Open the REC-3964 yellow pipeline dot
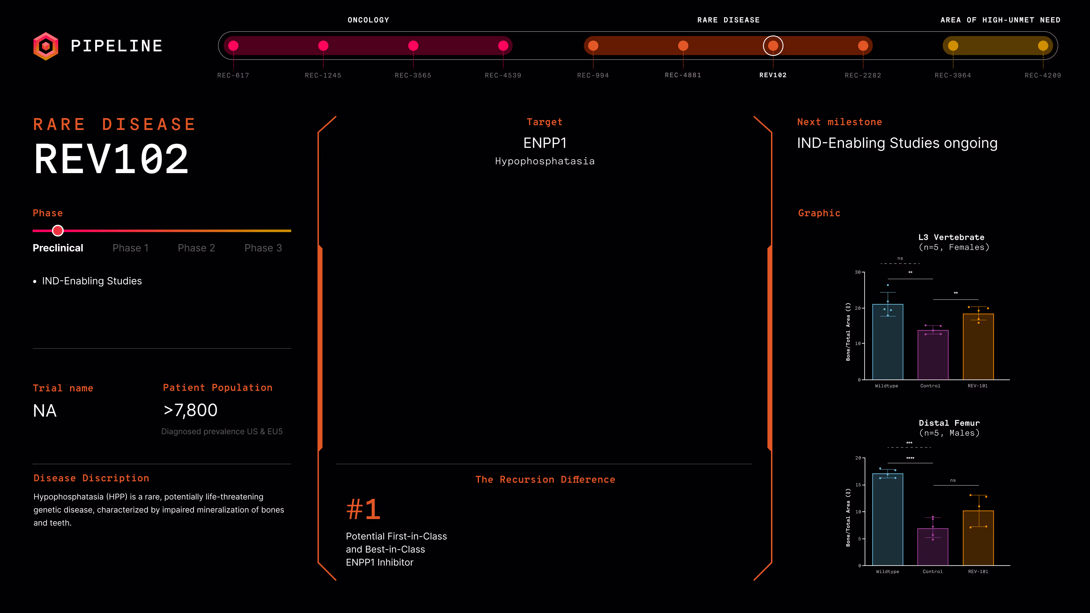This screenshot has width=1090, height=613. click(953, 46)
